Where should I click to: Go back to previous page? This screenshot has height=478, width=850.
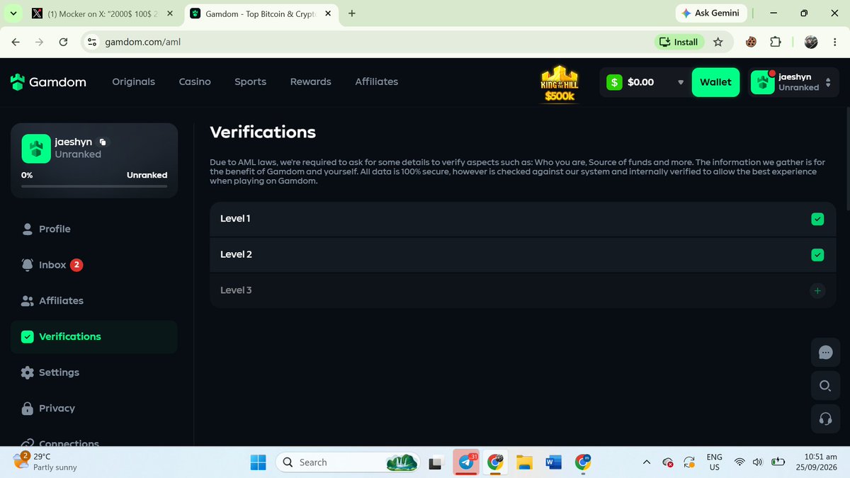16,42
